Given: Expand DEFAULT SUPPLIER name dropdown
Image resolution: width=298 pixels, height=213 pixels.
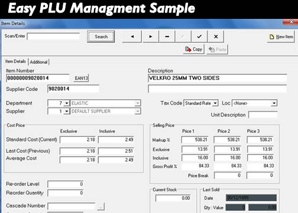Looking at the screenshot, I should coord(138,112).
